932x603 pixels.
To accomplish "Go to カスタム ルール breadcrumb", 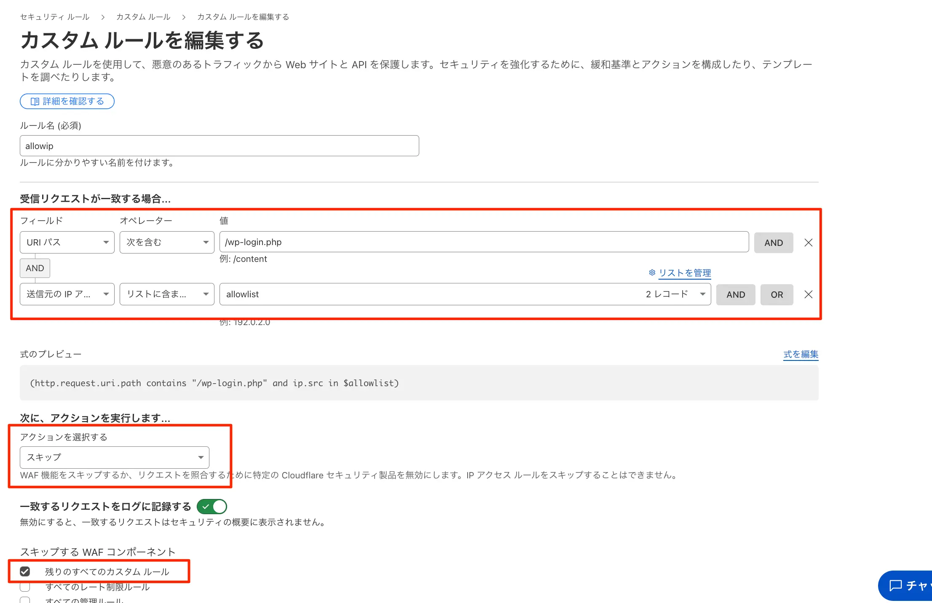I will 143,17.
